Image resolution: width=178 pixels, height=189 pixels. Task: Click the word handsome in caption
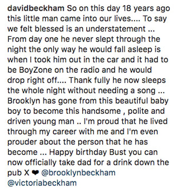pos(101,111)
